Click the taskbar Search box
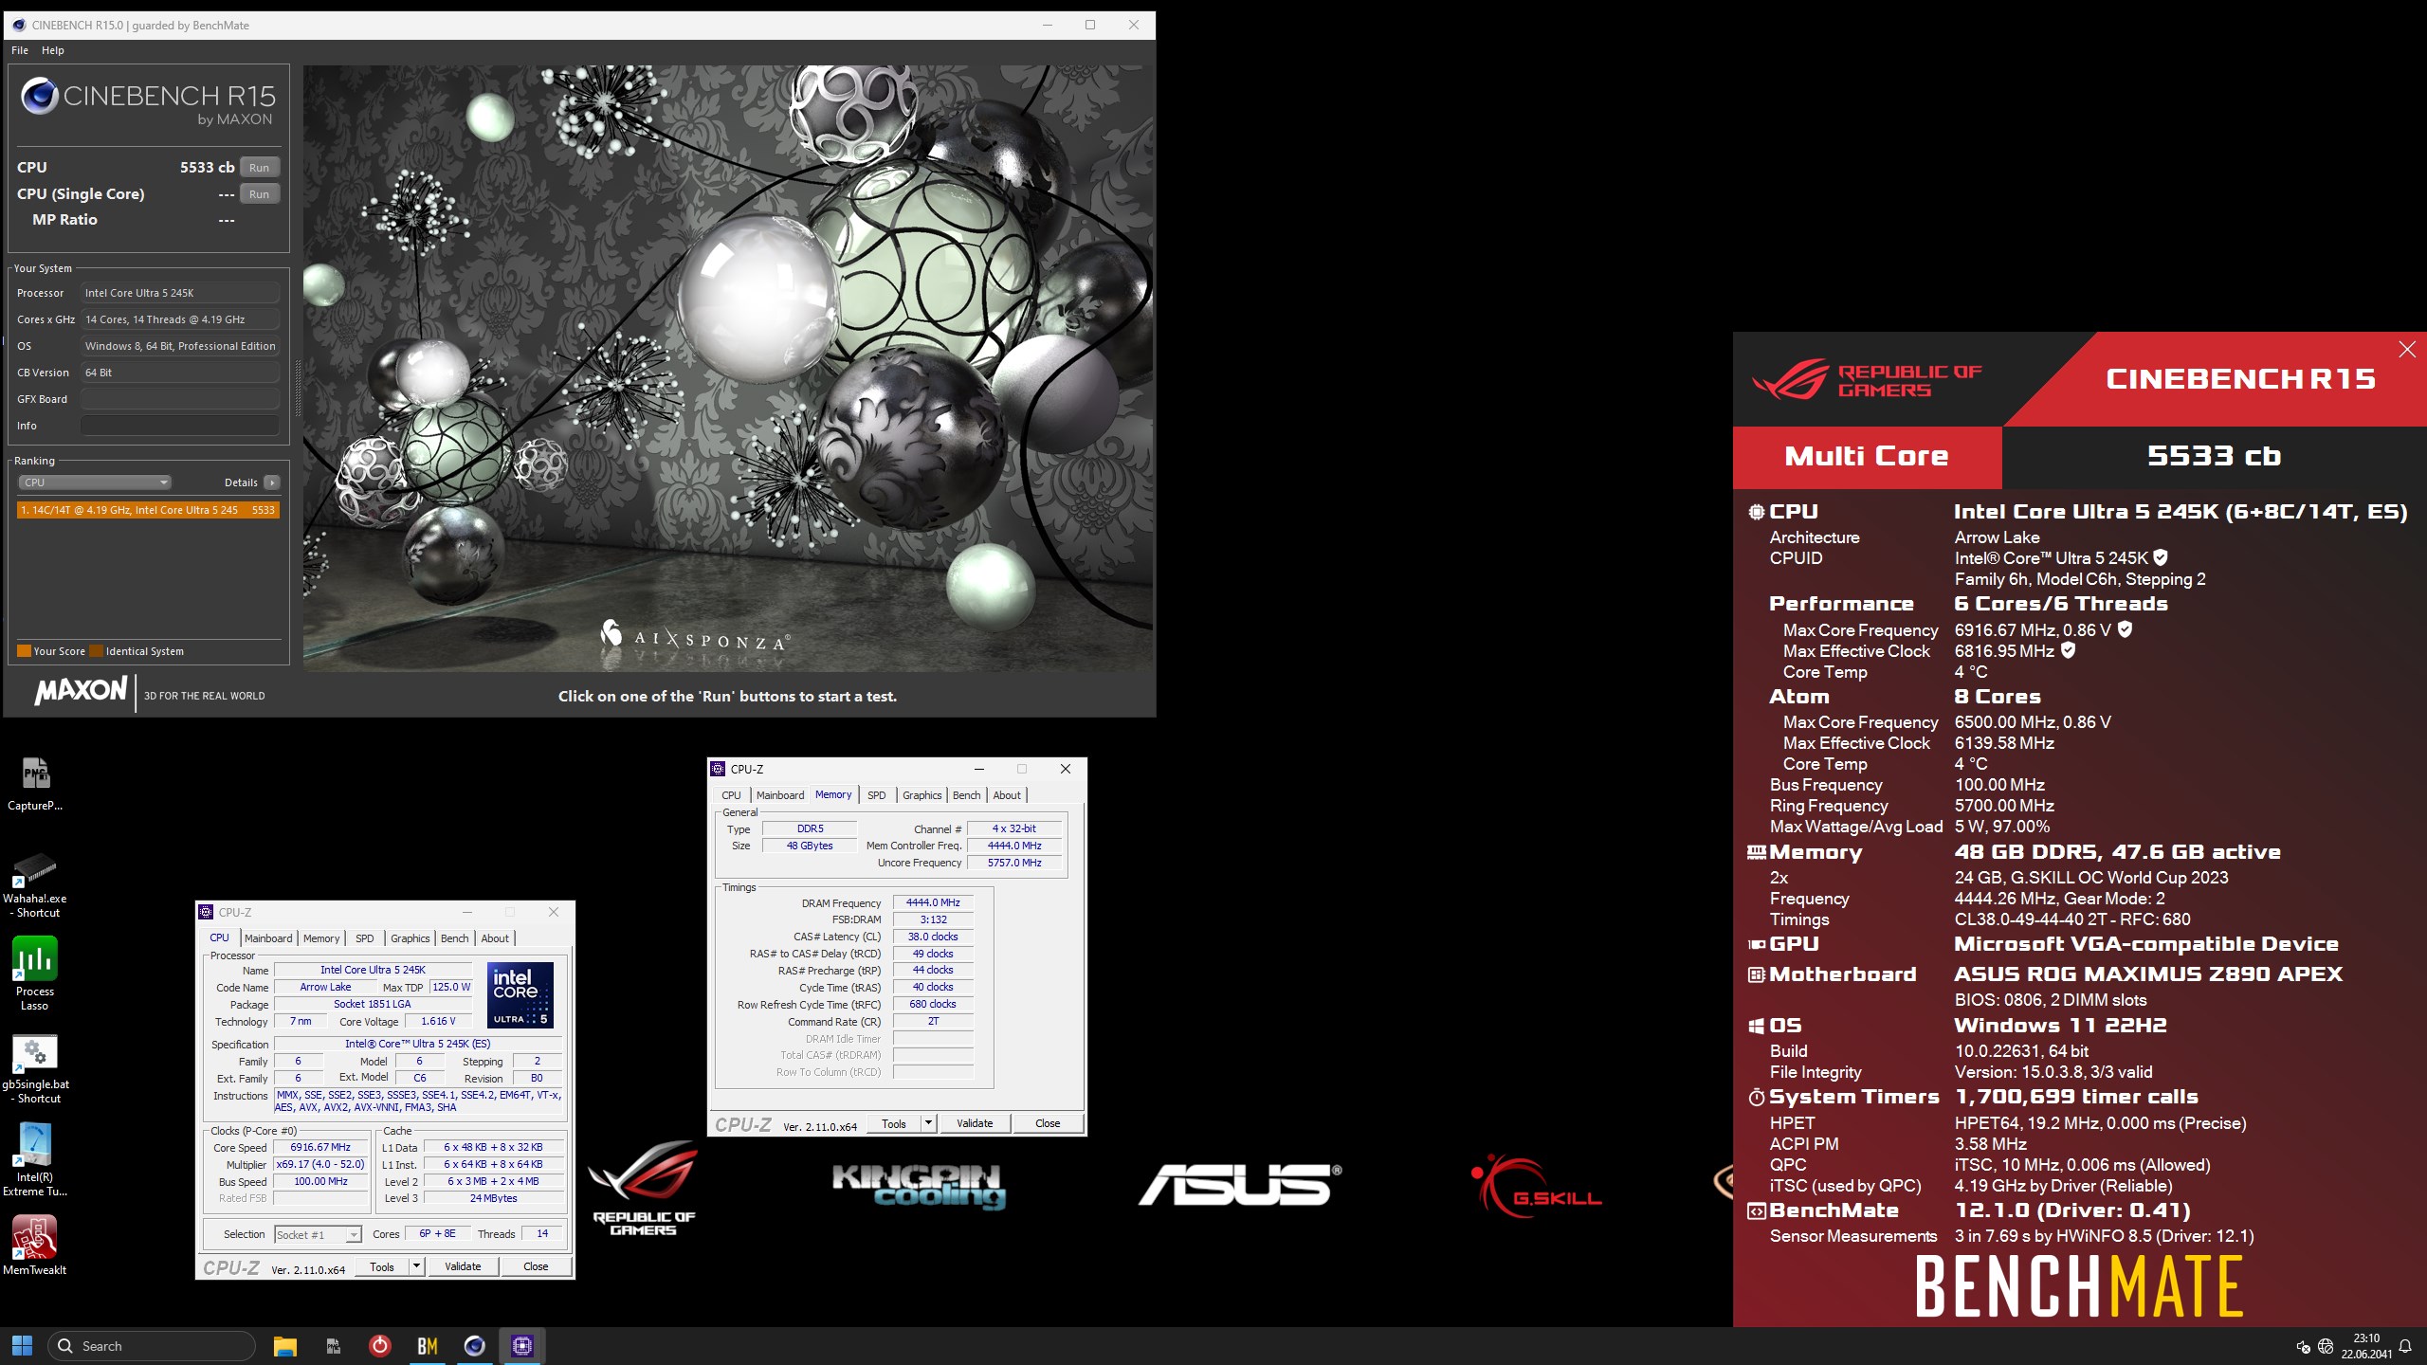The image size is (2427, 1365). [x=152, y=1346]
